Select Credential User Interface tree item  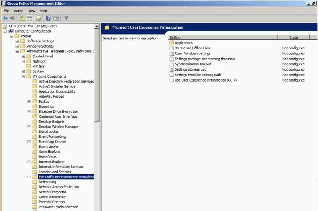tap(58, 117)
